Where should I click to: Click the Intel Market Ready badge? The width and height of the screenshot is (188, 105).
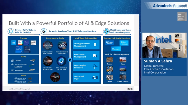click(x=110, y=43)
